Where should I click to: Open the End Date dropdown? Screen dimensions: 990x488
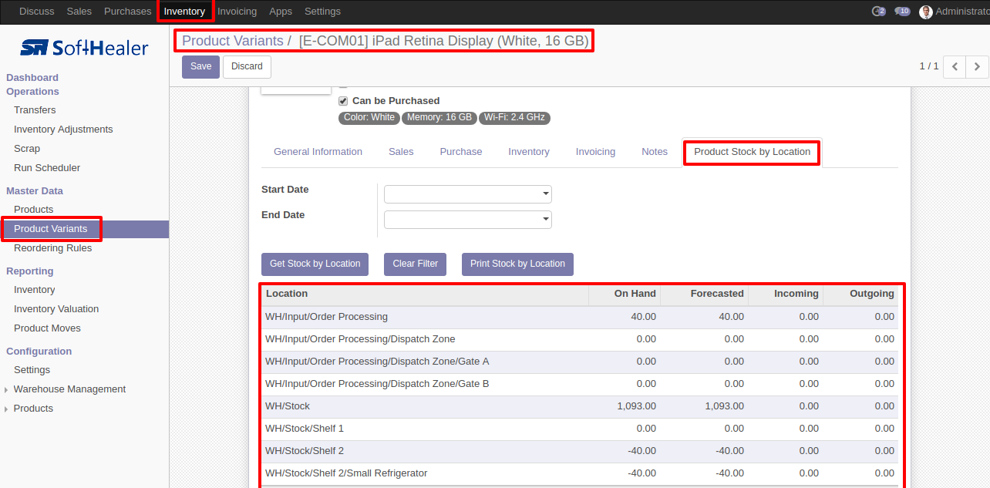pyautogui.click(x=546, y=220)
